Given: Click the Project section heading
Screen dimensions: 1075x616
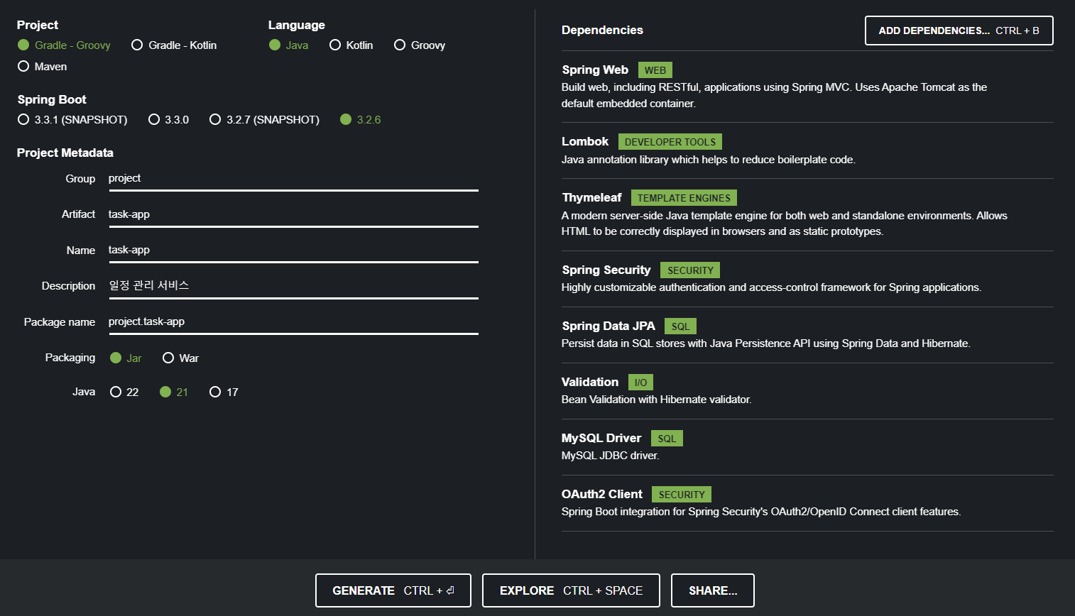Looking at the screenshot, I should [x=38, y=25].
